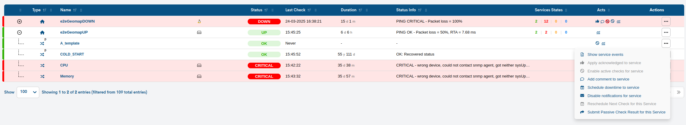
Task: Choose Schedule downtime to service
Action: coord(613,88)
